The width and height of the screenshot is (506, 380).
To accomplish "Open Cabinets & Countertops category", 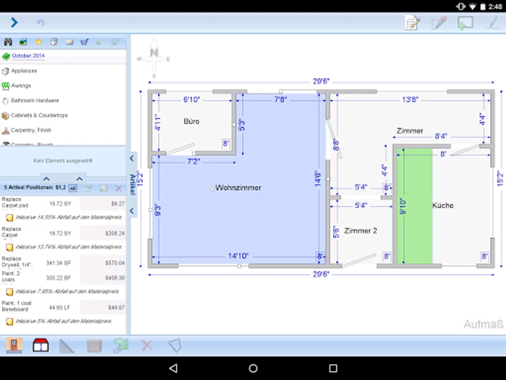I will [x=39, y=115].
